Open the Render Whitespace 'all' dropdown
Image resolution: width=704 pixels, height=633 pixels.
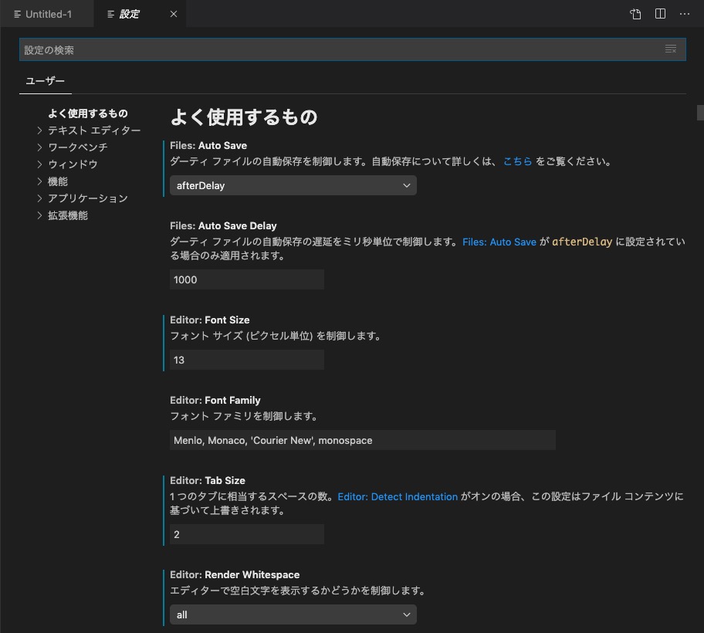(x=293, y=614)
